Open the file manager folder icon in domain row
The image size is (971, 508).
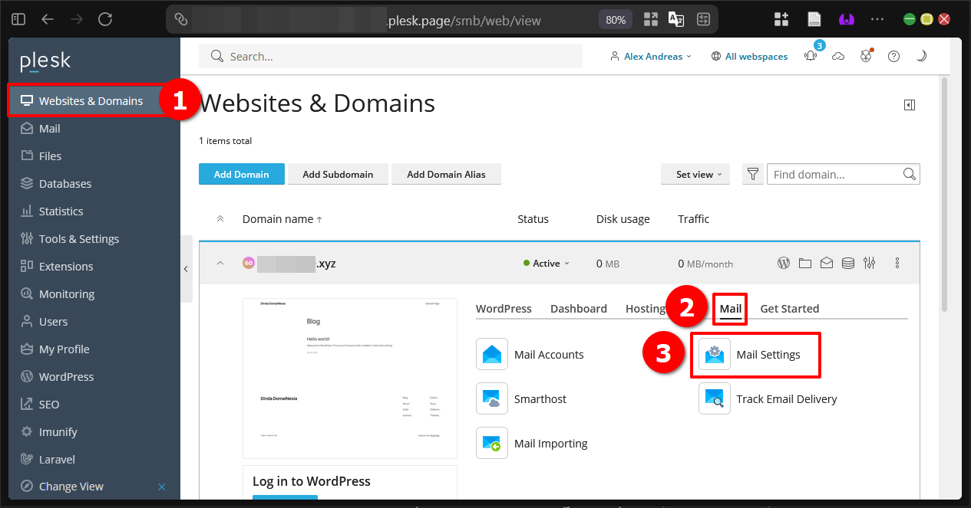pos(805,263)
